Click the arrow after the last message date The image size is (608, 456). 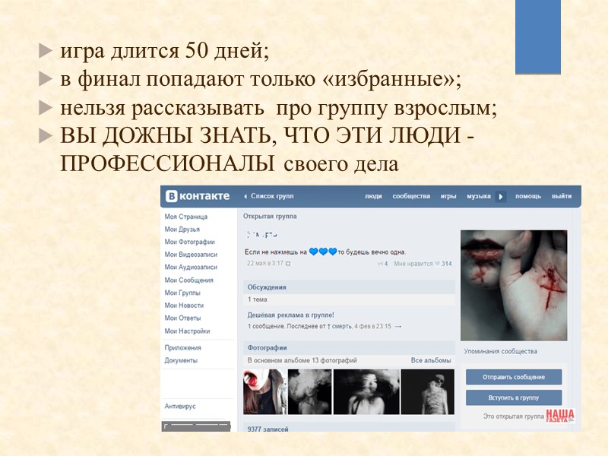pos(397,327)
